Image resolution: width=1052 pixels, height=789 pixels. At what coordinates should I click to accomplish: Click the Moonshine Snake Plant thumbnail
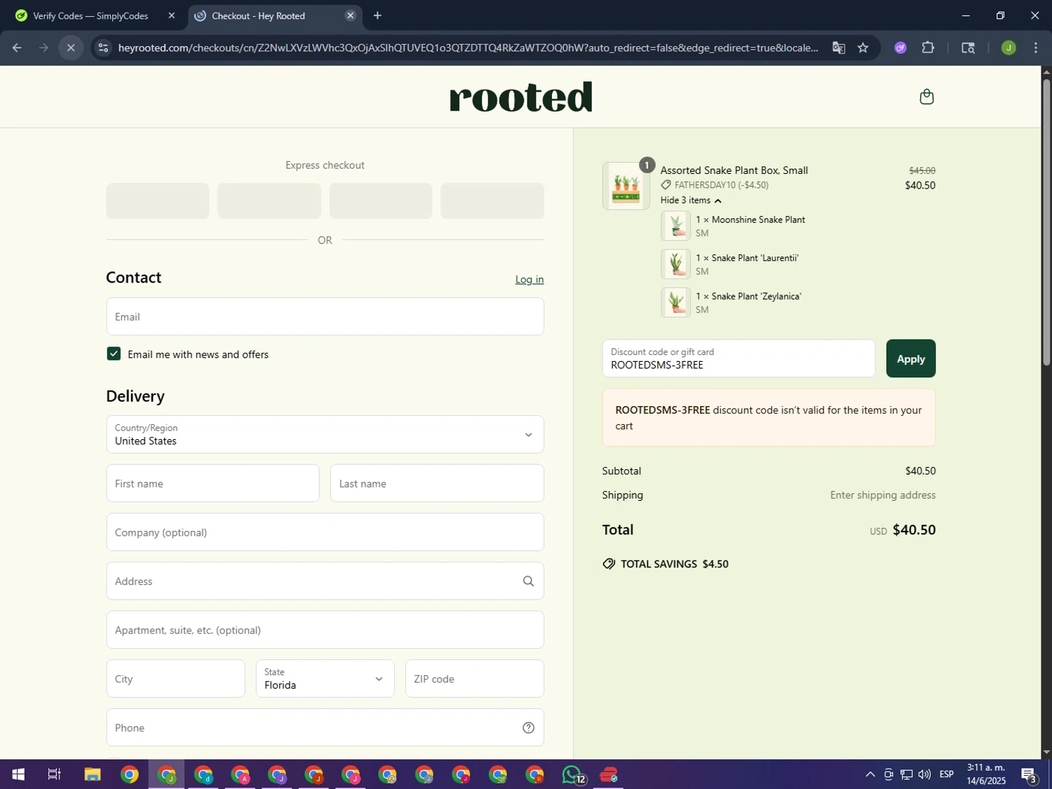click(675, 226)
